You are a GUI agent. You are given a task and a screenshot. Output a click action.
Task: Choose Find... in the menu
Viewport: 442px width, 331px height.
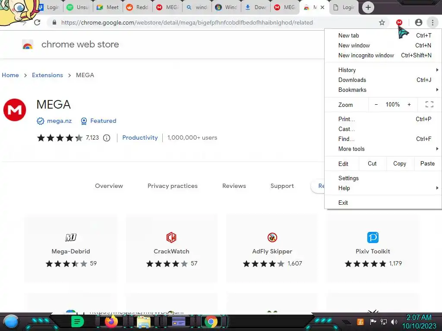click(x=383, y=139)
